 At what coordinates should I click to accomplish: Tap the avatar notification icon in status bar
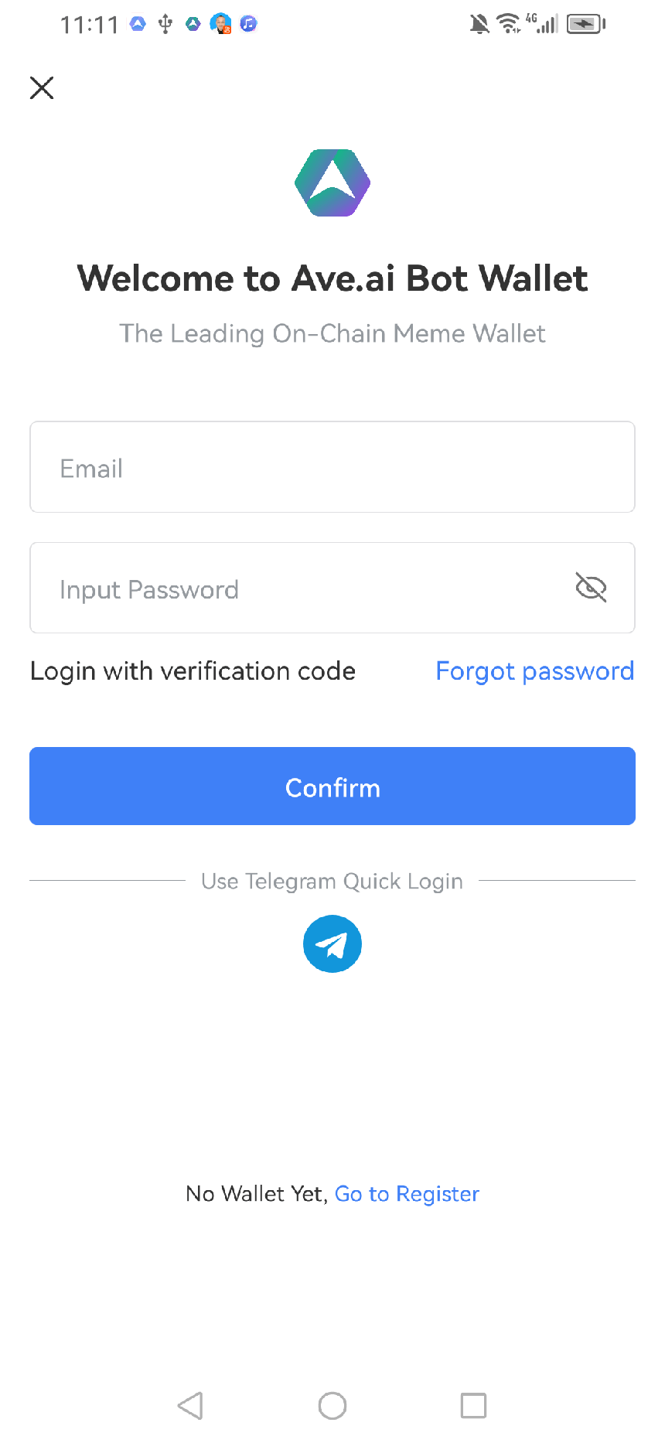point(221,25)
